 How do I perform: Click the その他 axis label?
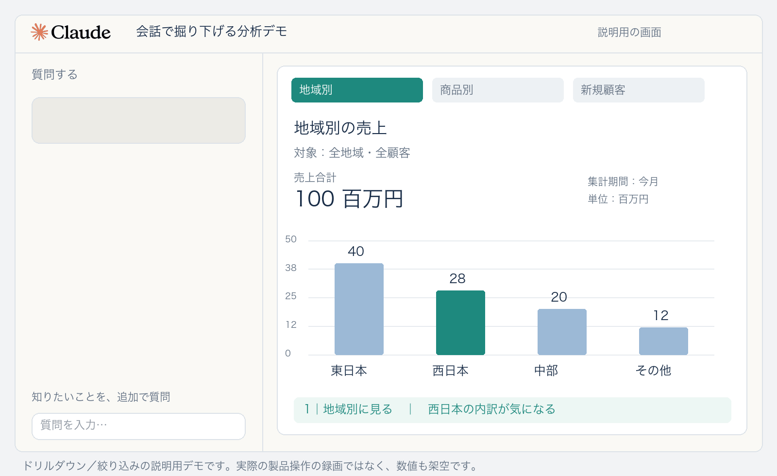653,371
